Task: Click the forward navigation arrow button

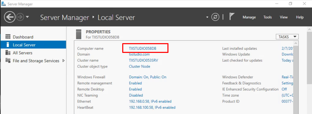Action: (x=20, y=17)
